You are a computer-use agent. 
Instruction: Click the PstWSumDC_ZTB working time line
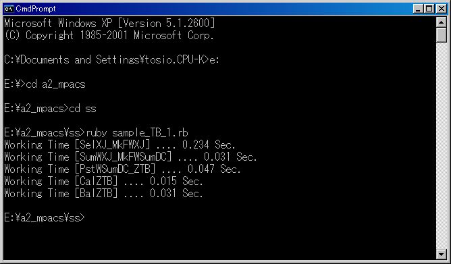122,169
